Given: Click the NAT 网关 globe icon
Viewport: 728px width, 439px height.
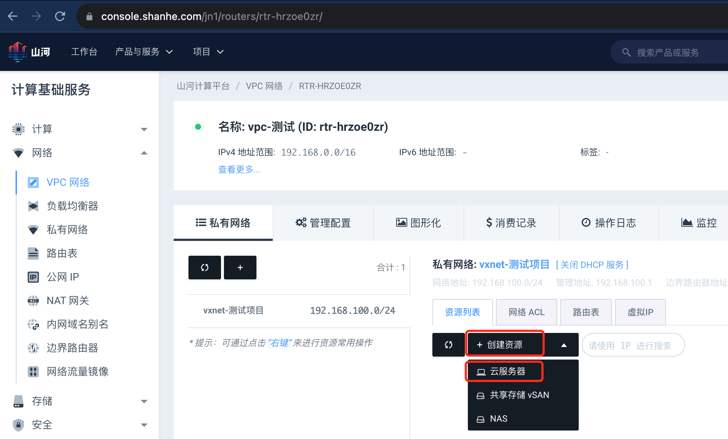Looking at the screenshot, I should (x=33, y=300).
